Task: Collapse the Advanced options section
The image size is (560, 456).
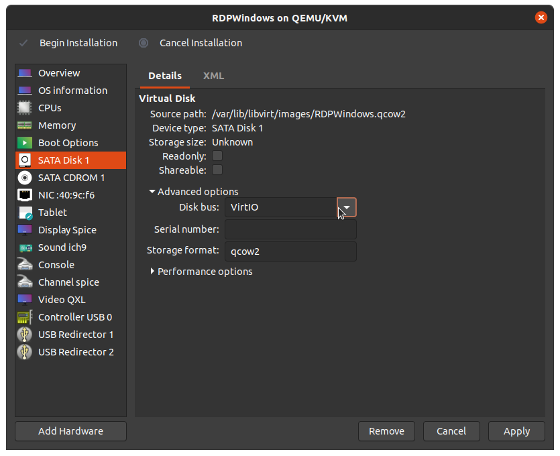Action: click(x=153, y=192)
